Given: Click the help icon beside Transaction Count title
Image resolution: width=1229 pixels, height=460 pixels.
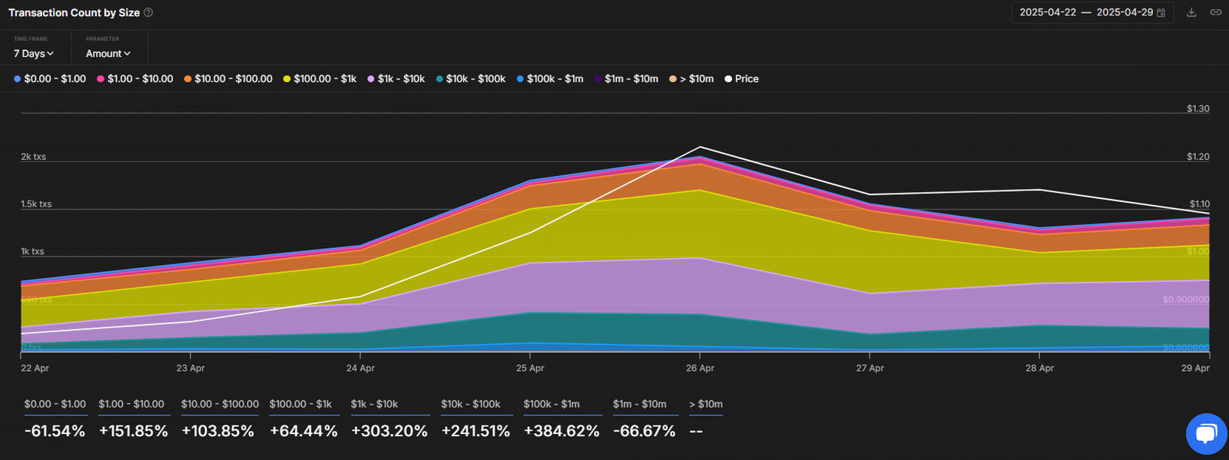Looking at the screenshot, I should click(x=148, y=13).
